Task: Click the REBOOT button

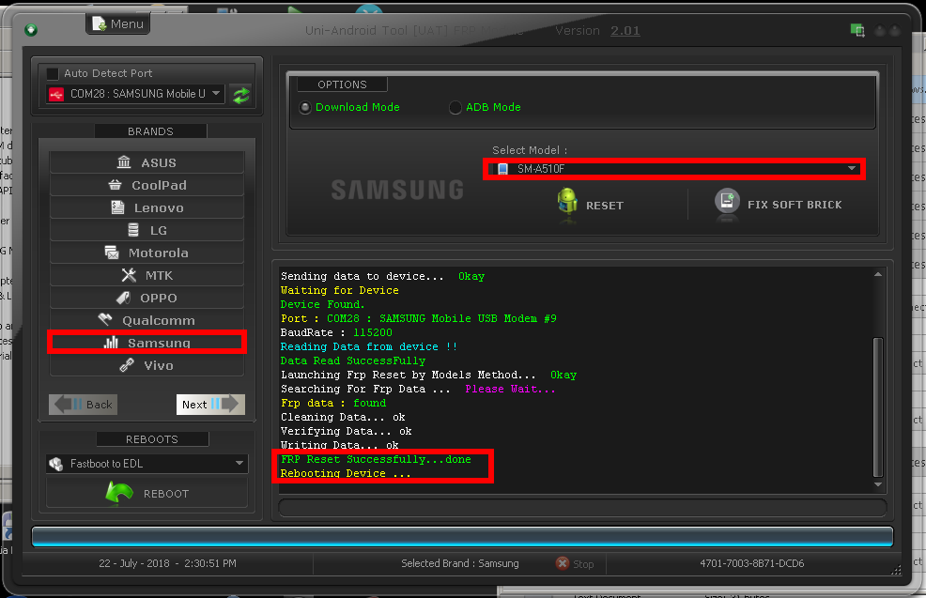Action: 147,493
